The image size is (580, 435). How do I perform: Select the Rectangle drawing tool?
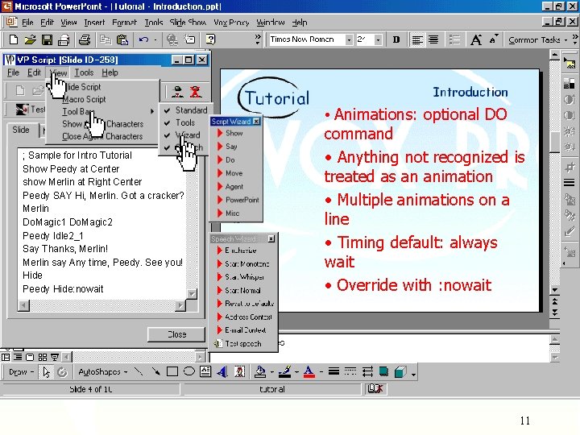click(x=172, y=371)
